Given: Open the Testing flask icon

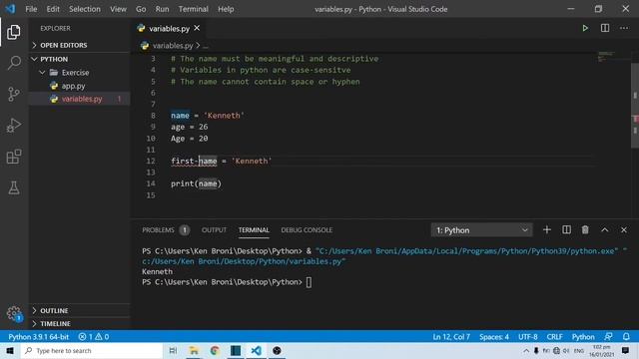Looking at the screenshot, I should [14, 187].
